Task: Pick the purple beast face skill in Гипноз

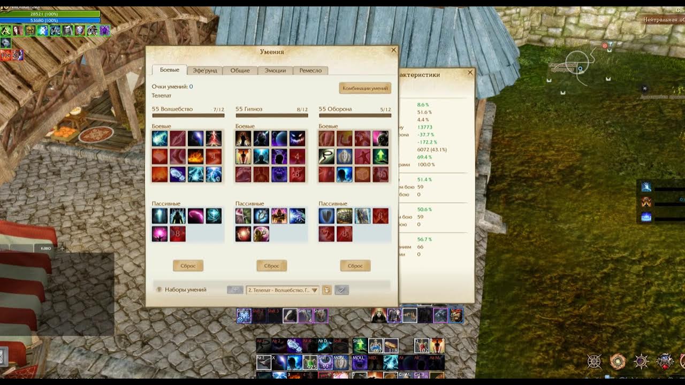Action: coord(279,174)
